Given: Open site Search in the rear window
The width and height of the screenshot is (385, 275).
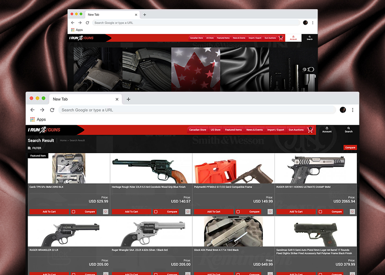Looking at the screenshot, I should [x=310, y=38].
